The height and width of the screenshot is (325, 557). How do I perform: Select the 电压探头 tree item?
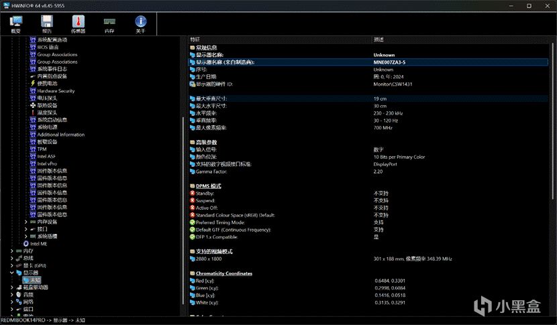coord(47,98)
